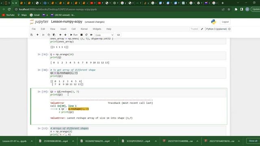Expand options for Lesson-01-07 ipynb download
260x146 pixels.
pyautogui.click(x=32, y=141)
